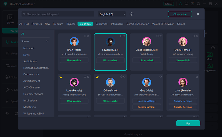Select the Customer Service scene

click(33, 94)
